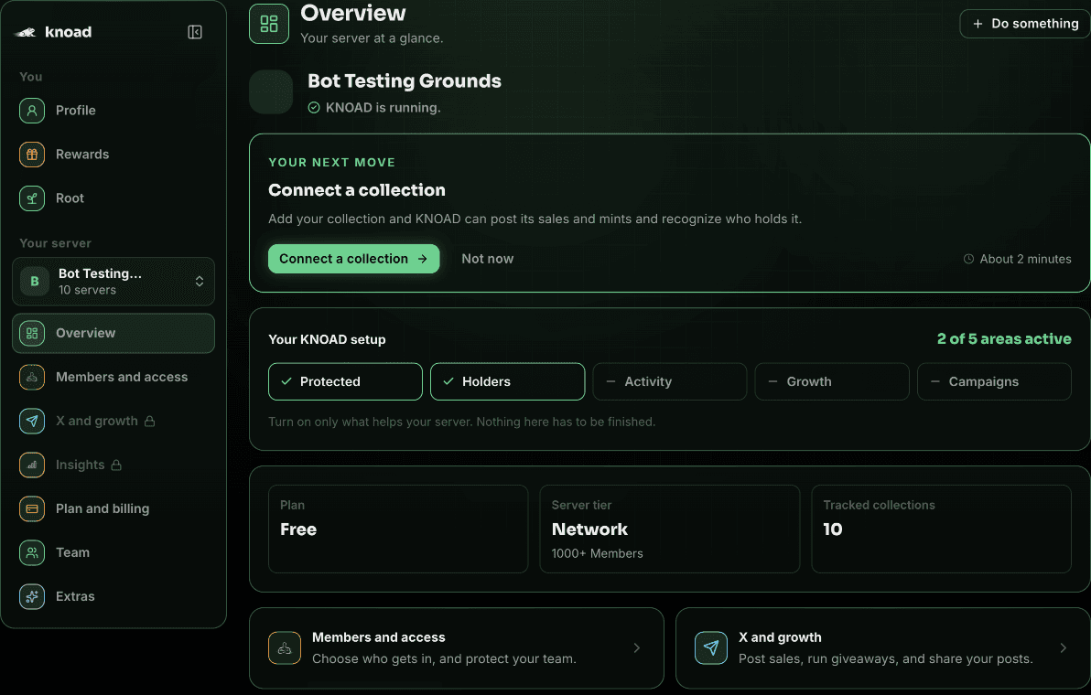The width and height of the screenshot is (1091, 695).
Task: Open Extras in the sidebar
Action: 113,596
